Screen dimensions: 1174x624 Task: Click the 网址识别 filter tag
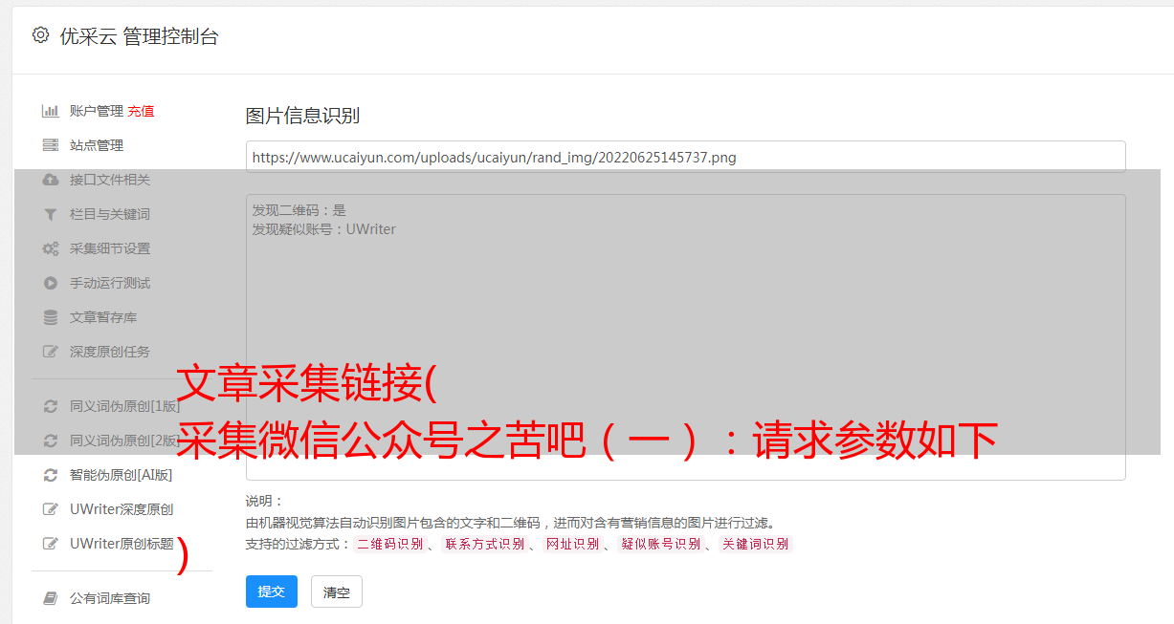(572, 544)
